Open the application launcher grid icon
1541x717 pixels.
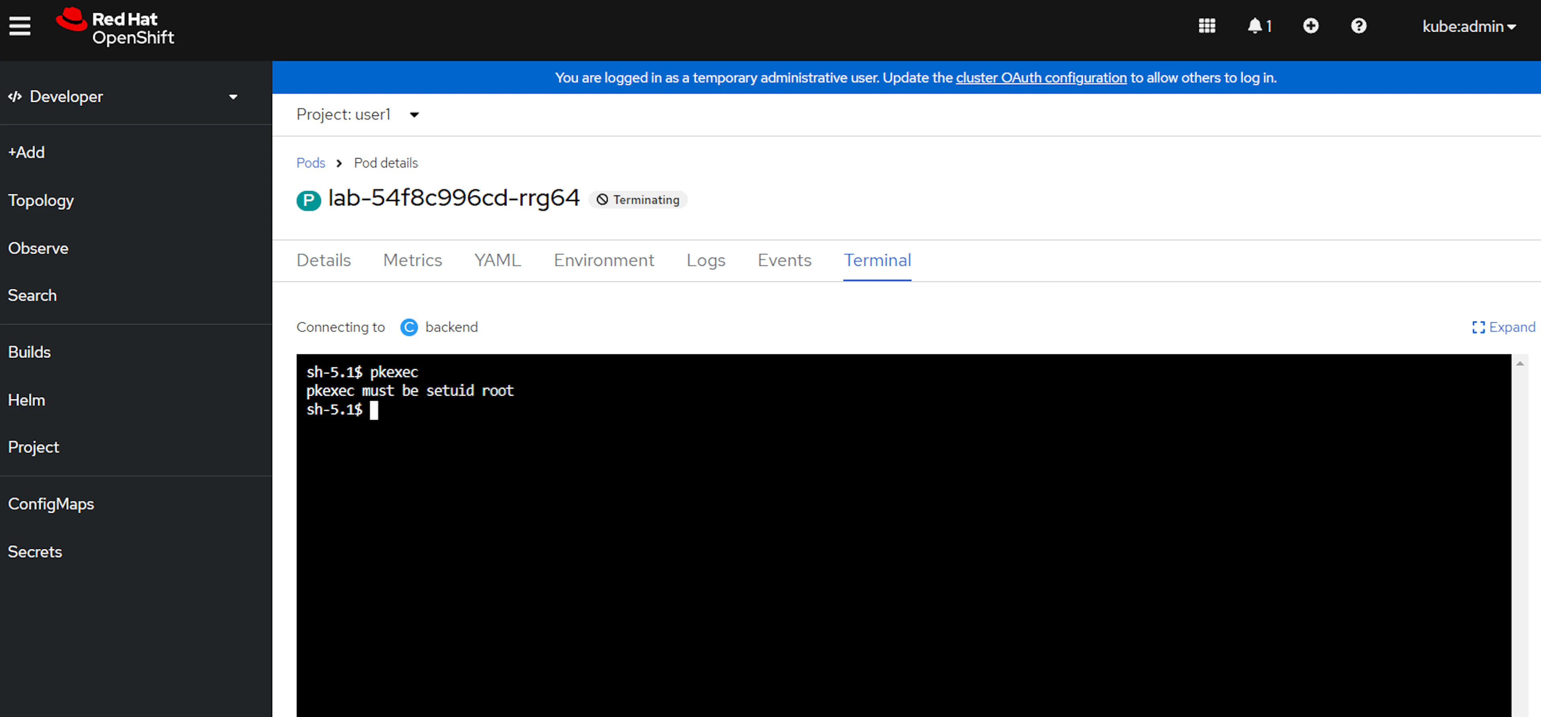tap(1207, 26)
